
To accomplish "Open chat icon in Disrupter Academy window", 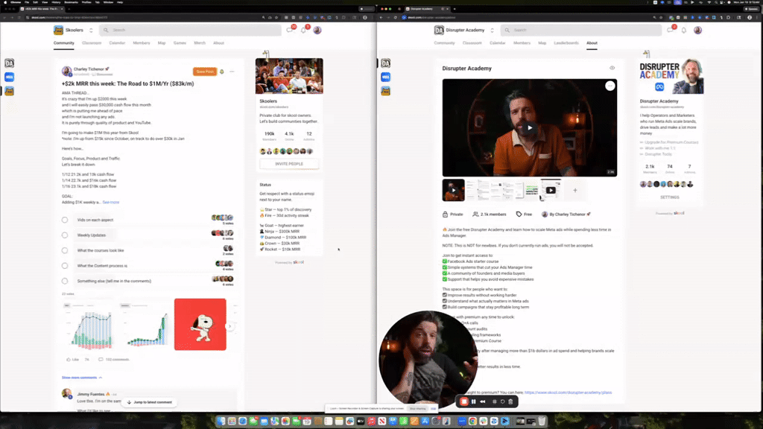I will [x=670, y=30].
